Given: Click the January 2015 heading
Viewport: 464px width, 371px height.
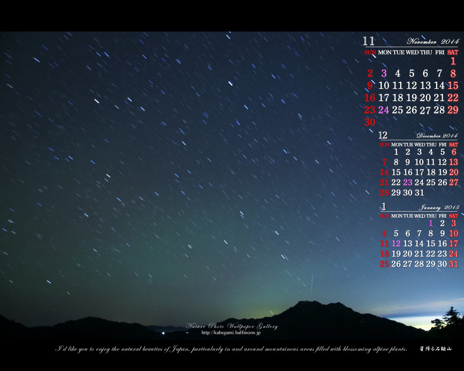Looking at the screenshot, I should [x=439, y=208].
